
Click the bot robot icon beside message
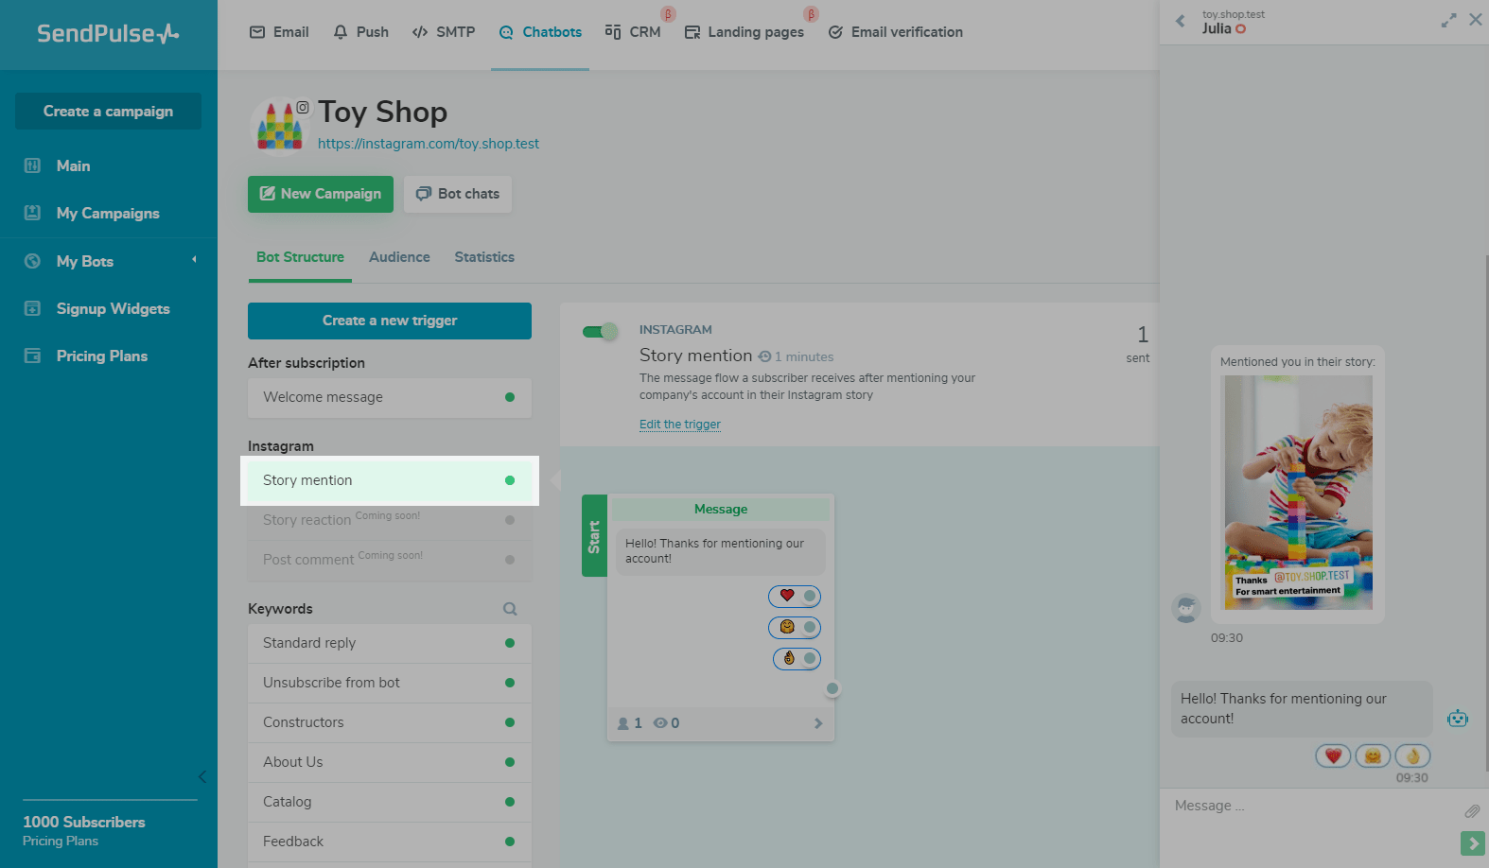(1457, 719)
